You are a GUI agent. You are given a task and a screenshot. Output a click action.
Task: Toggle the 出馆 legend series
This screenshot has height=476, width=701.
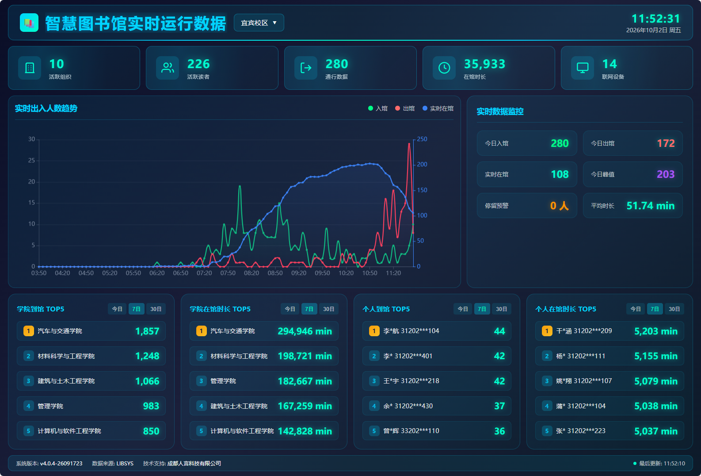point(405,108)
